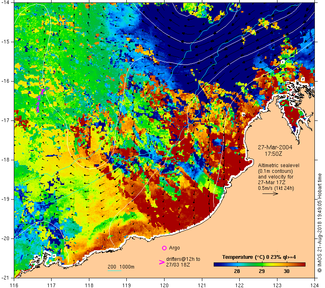325x288 pixels.
Task: Click the '-14' latitude axis label
Action: point(4,2)
